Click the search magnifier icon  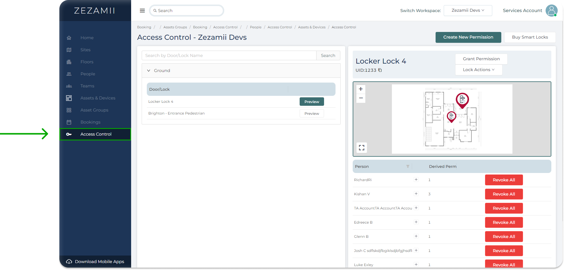coord(155,11)
